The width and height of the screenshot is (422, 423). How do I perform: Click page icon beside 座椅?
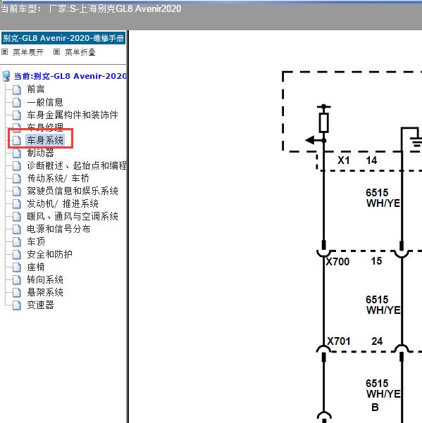[x=16, y=267]
